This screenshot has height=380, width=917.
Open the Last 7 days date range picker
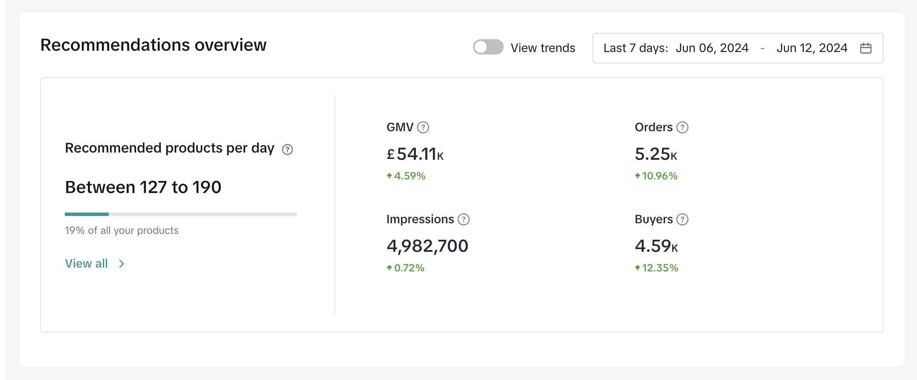click(x=635, y=48)
